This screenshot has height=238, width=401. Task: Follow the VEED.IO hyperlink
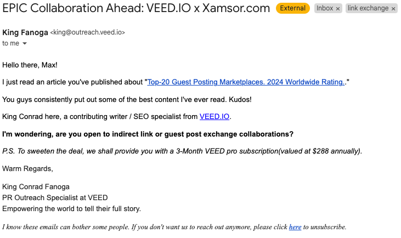click(214, 117)
